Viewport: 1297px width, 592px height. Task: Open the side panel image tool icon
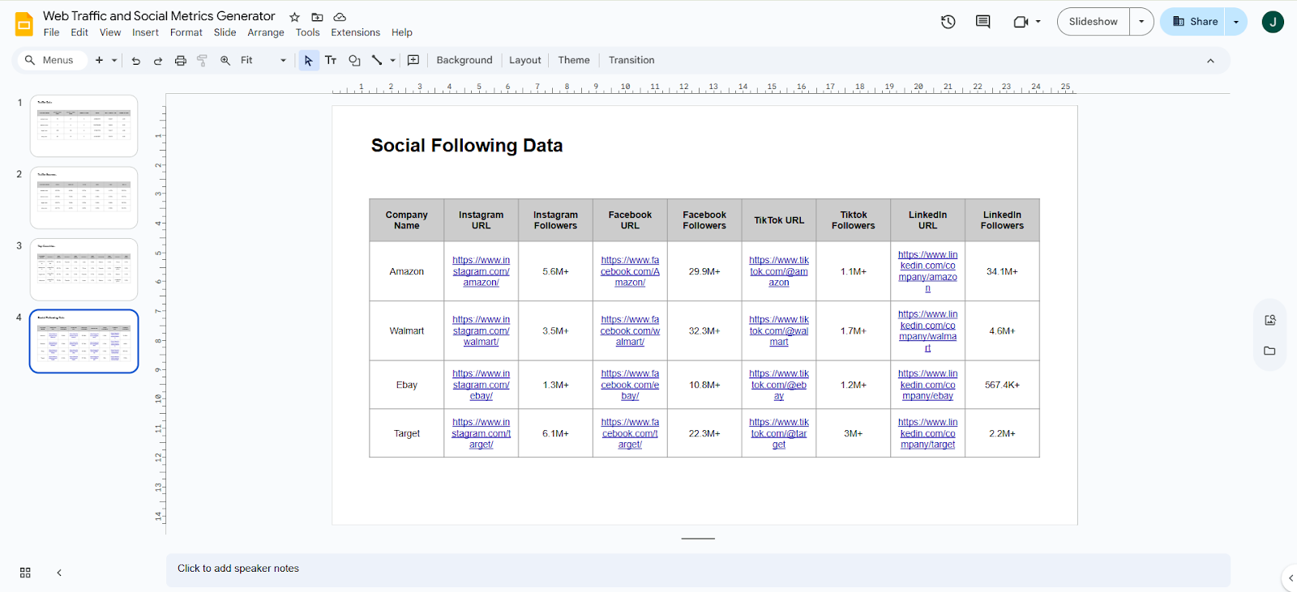pyautogui.click(x=1270, y=320)
